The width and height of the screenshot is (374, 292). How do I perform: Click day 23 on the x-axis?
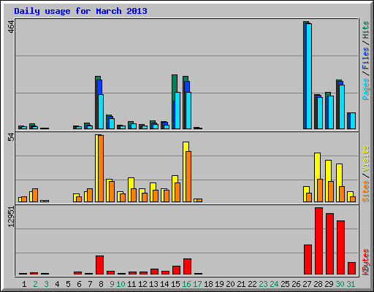[x=263, y=284]
